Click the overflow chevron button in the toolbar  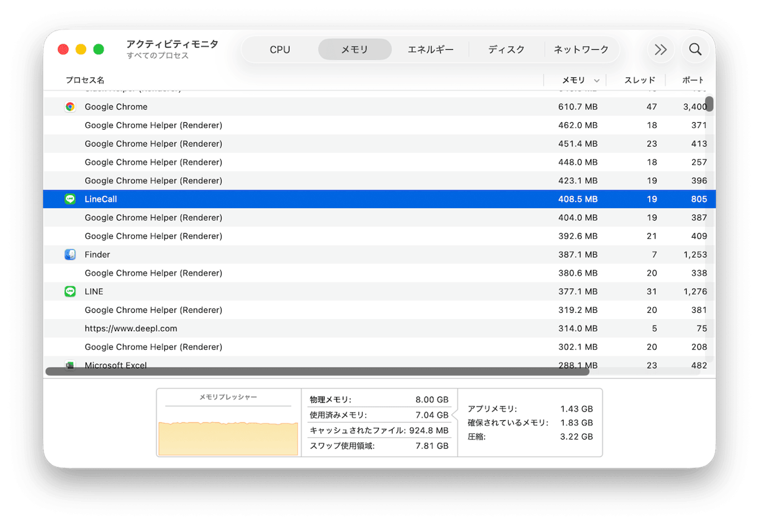click(660, 49)
